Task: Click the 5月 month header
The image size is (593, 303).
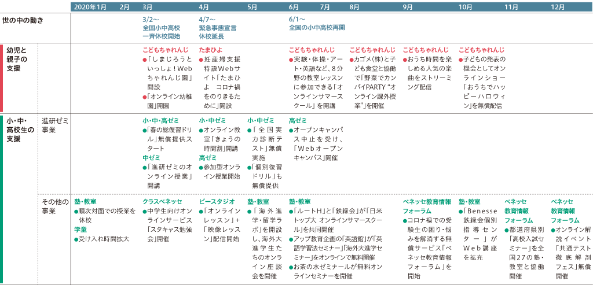Action: (x=252, y=7)
